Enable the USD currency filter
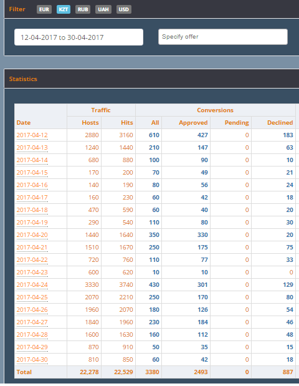The width and height of the screenshot is (299, 386). [124, 9]
